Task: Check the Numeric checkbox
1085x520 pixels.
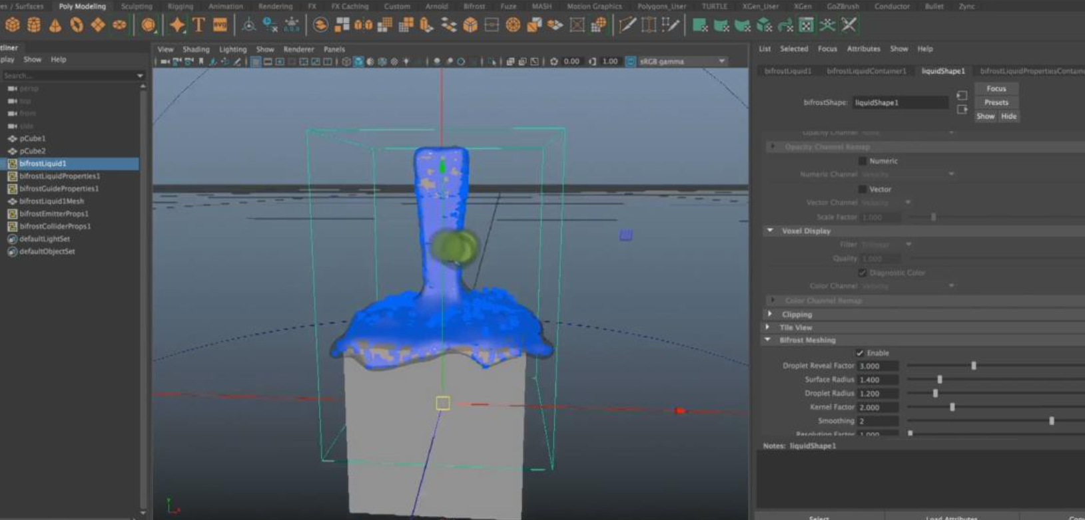Action: click(x=863, y=161)
